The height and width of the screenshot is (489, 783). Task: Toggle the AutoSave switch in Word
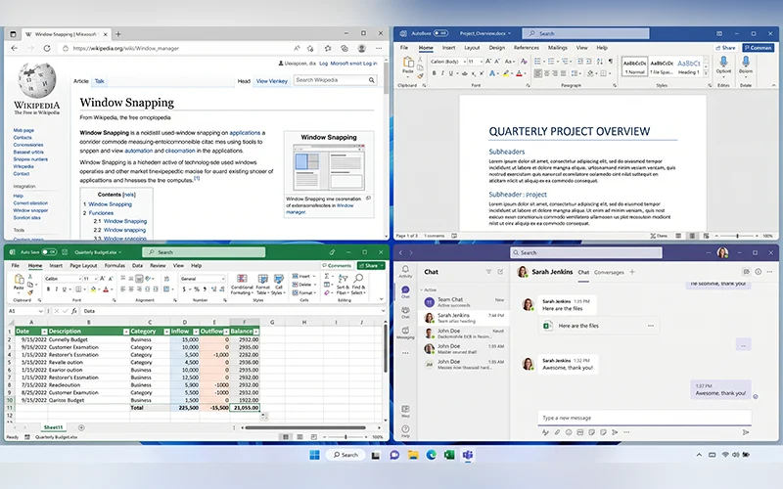coord(440,33)
